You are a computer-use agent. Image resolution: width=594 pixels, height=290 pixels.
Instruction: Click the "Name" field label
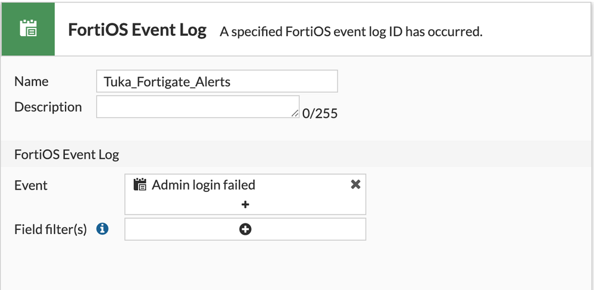[32, 81]
